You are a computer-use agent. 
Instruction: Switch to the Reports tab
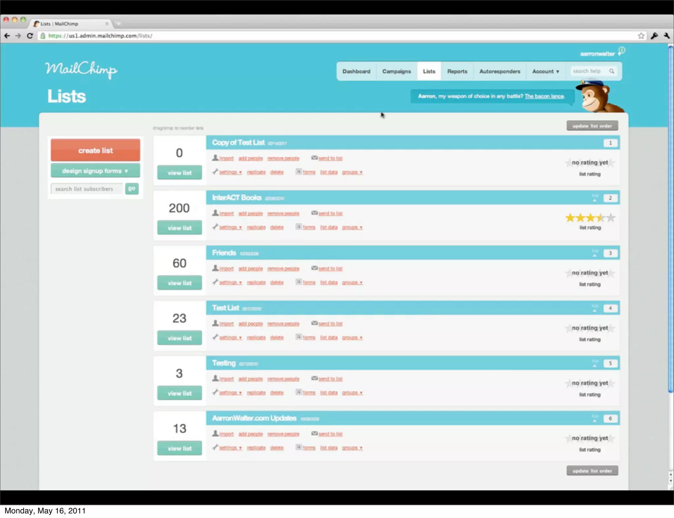(457, 71)
